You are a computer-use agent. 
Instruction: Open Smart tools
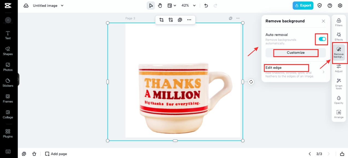[339, 84]
